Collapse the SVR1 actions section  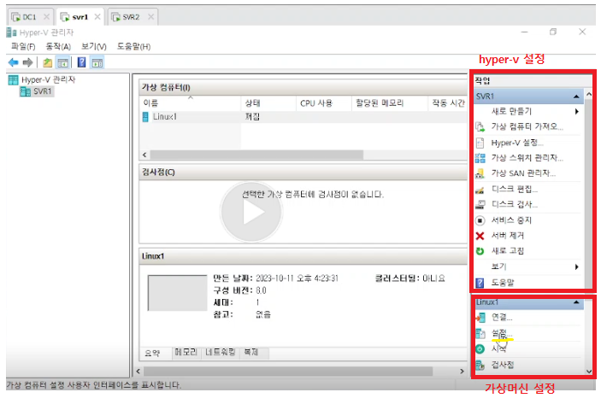coord(576,97)
